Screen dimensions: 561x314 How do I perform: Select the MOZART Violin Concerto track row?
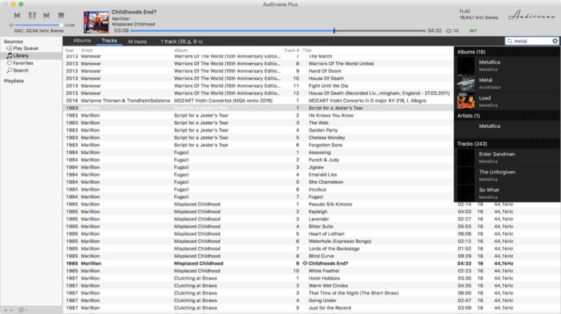coord(258,100)
